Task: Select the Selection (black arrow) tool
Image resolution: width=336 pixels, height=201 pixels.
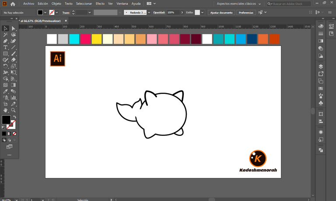Action: (5, 28)
